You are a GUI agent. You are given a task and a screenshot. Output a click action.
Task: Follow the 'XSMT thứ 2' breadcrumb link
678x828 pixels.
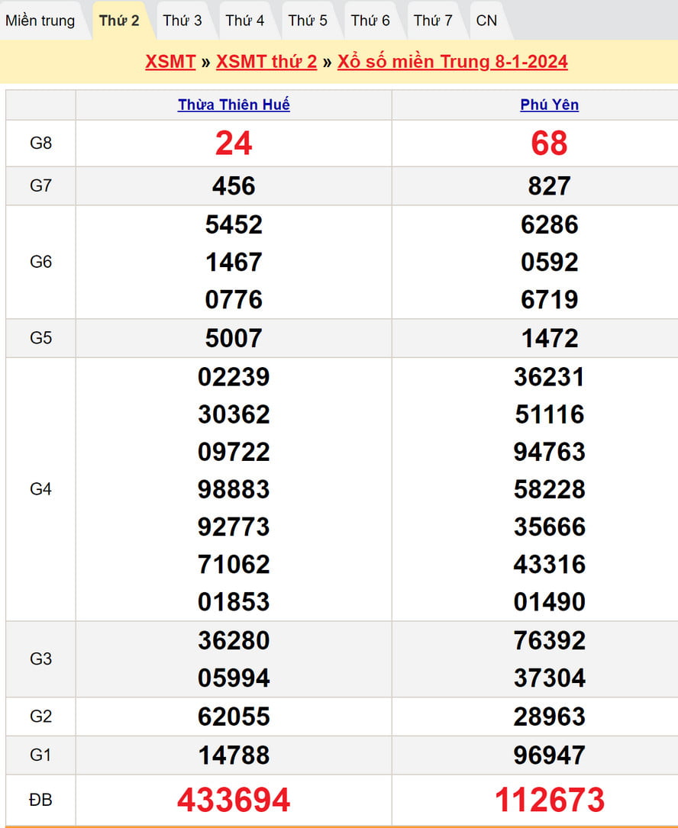[x=266, y=62]
